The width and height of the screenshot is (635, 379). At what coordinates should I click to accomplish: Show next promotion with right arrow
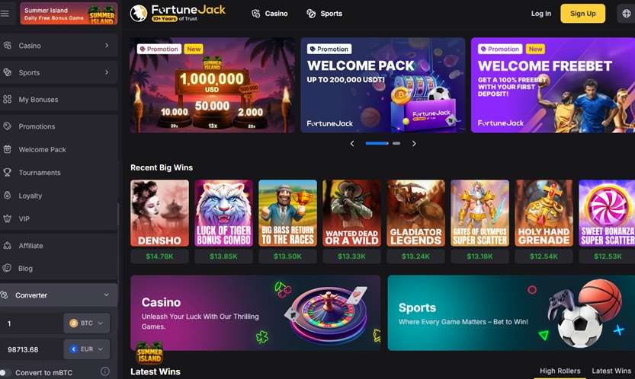(x=414, y=144)
